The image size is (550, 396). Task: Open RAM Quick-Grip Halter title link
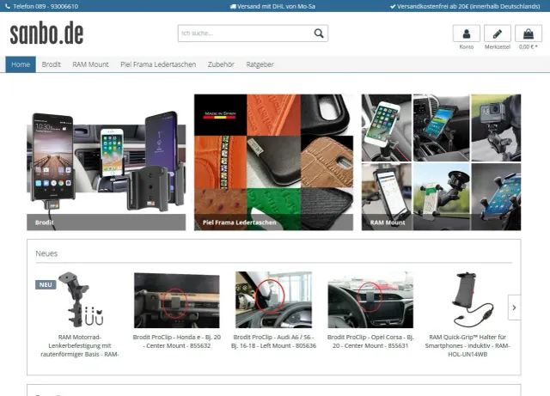[467, 346]
